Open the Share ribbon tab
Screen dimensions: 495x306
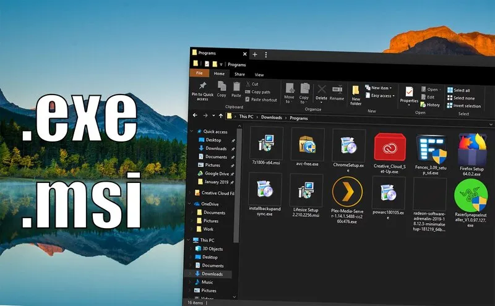point(239,74)
